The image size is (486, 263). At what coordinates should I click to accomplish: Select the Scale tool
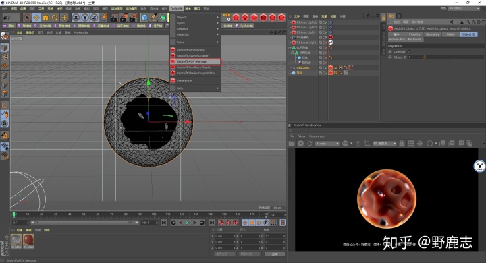(x=46, y=18)
